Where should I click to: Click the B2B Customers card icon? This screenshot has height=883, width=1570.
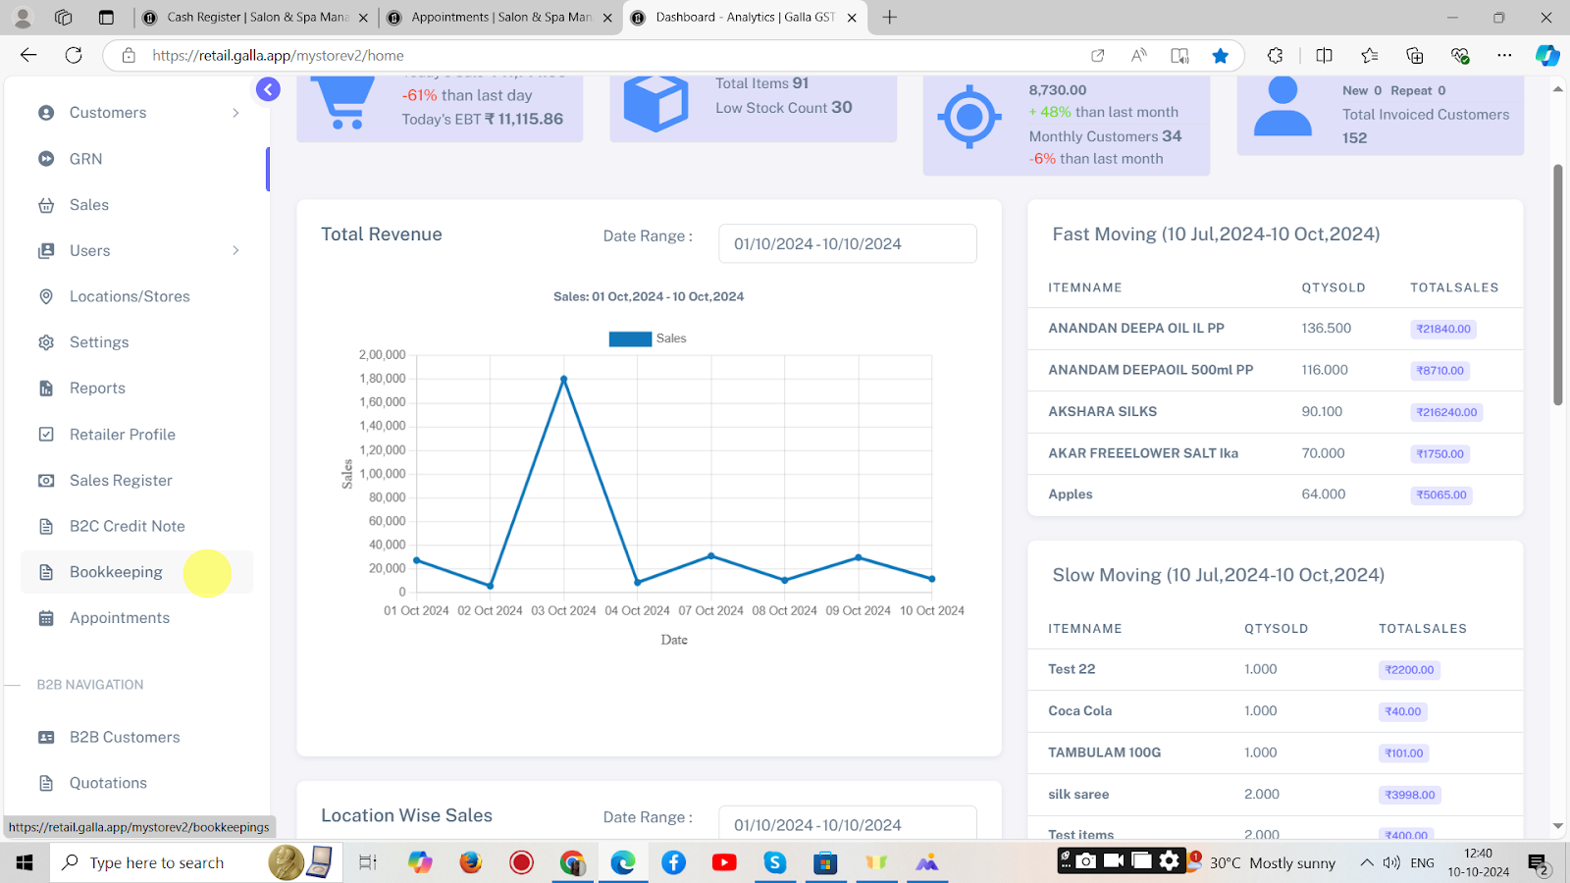tap(46, 737)
